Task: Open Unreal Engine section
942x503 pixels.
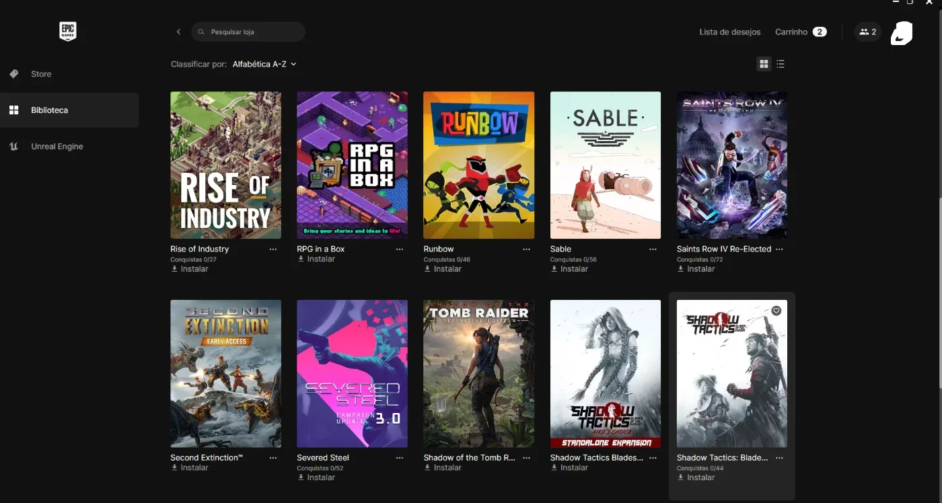Action: pyautogui.click(x=57, y=147)
